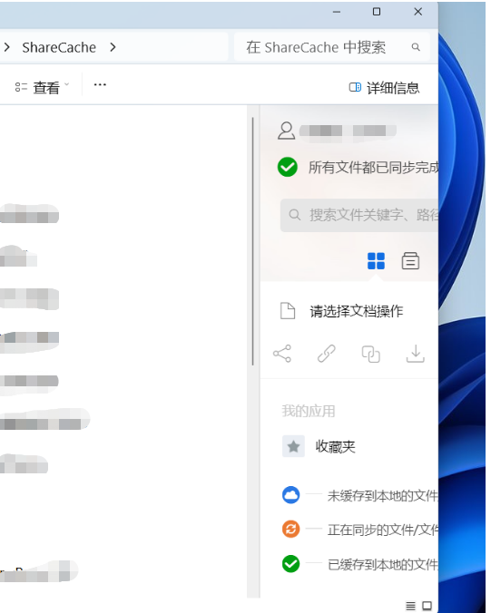Click the blue cloud not-cached legend icon
The width and height of the screenshot is (491, 613).
pos(290,495)
